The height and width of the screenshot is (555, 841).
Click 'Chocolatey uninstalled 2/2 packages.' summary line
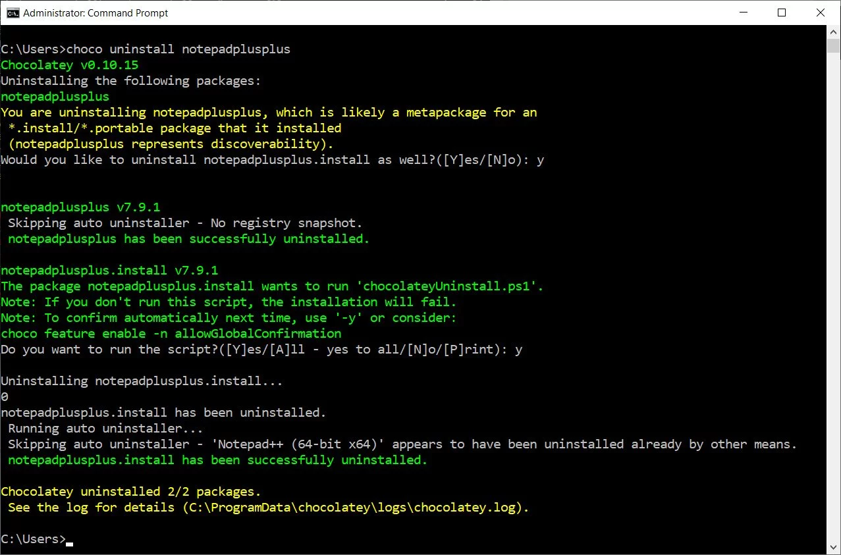point(131,492)
